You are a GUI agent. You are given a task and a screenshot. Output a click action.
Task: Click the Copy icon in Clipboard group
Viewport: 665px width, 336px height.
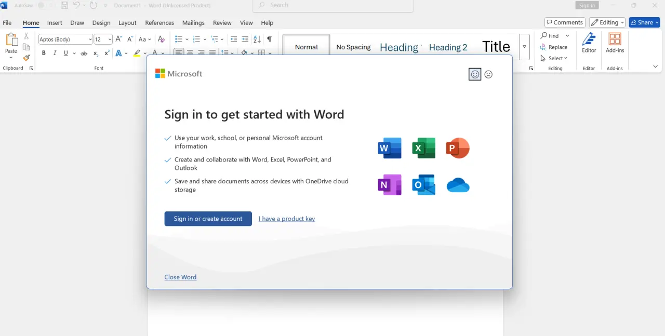click(x=26, y=47)
